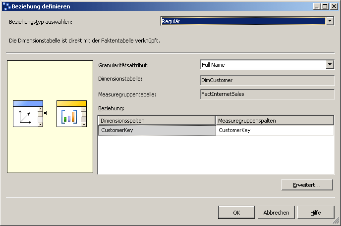Click the Beziehung definieren title bar text
The width and height of the screenshot is (341, 226).
(42, 6)
